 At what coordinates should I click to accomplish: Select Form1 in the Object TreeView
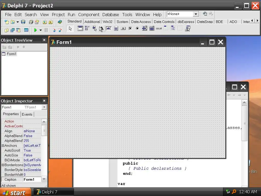click(11, 54)
